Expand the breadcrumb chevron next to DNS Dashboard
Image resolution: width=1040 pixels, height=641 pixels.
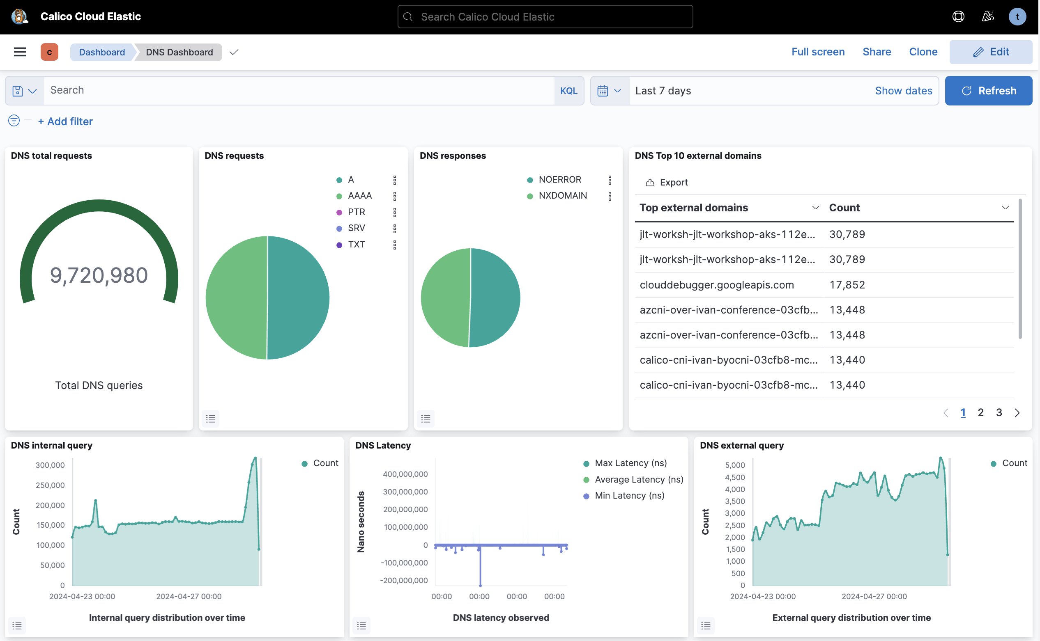point(234,53)
